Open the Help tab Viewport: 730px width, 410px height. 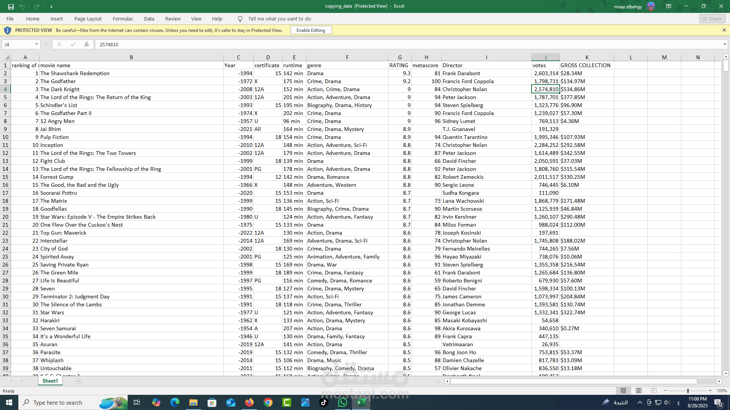tap(217, 19)
